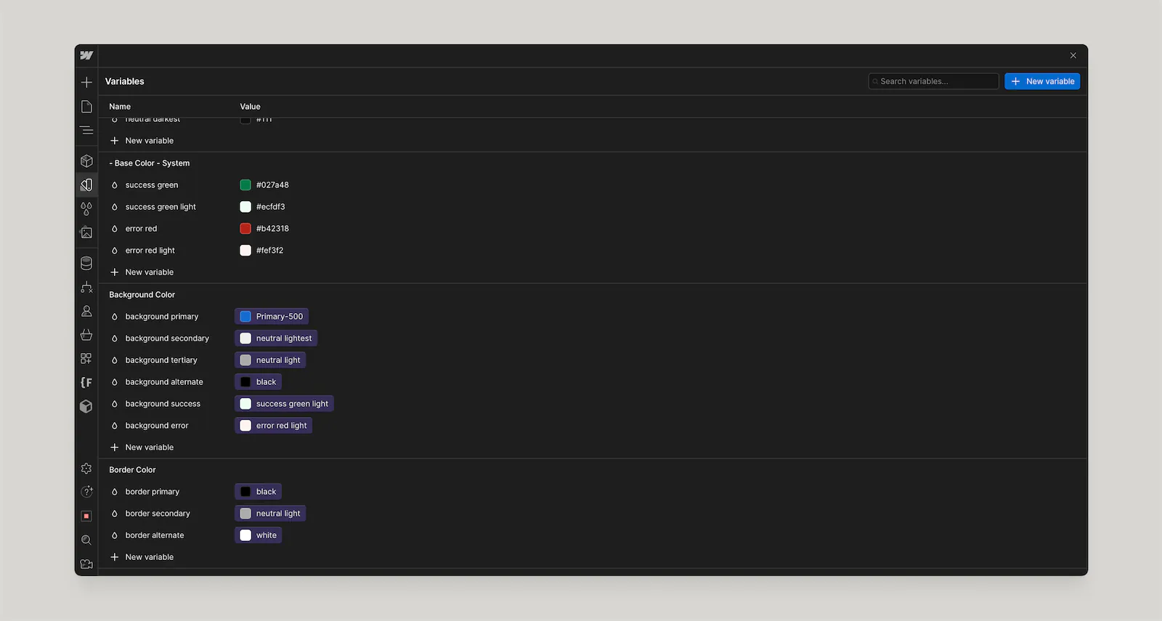Open the Primary-500 reference on background primary
This screenshot has width=1162, height=621.
pos(272,317)
